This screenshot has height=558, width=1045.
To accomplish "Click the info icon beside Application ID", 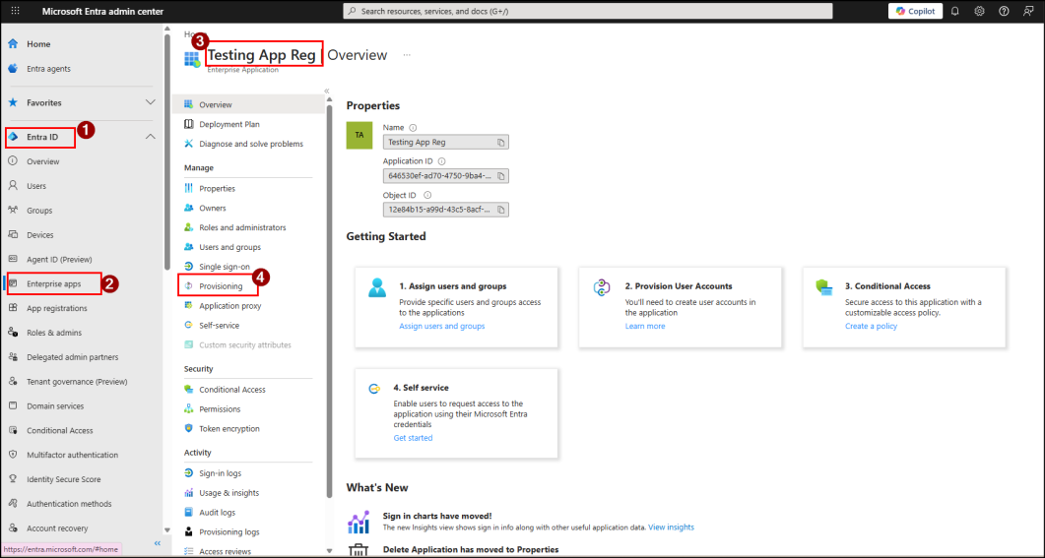I will point(441,161).
